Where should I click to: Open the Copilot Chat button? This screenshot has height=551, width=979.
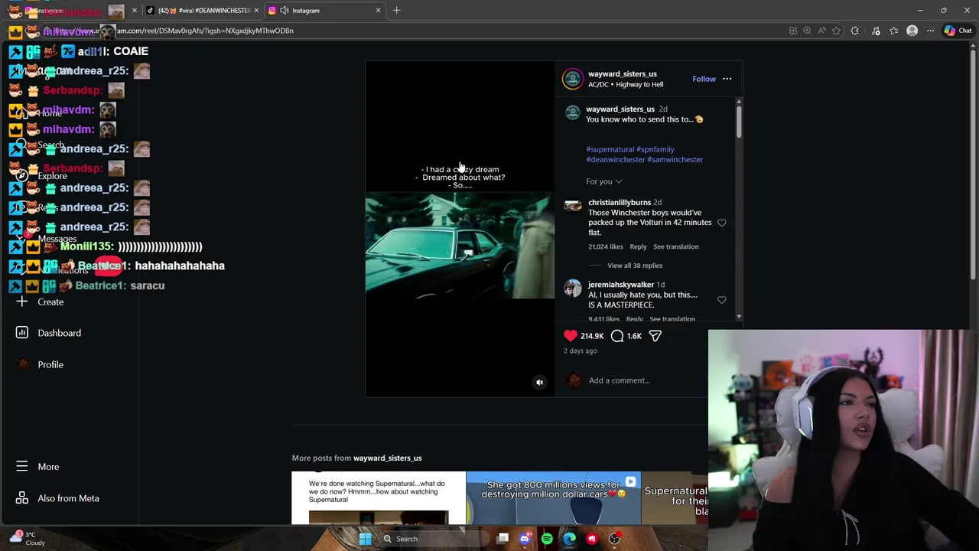tap(958, 31)
